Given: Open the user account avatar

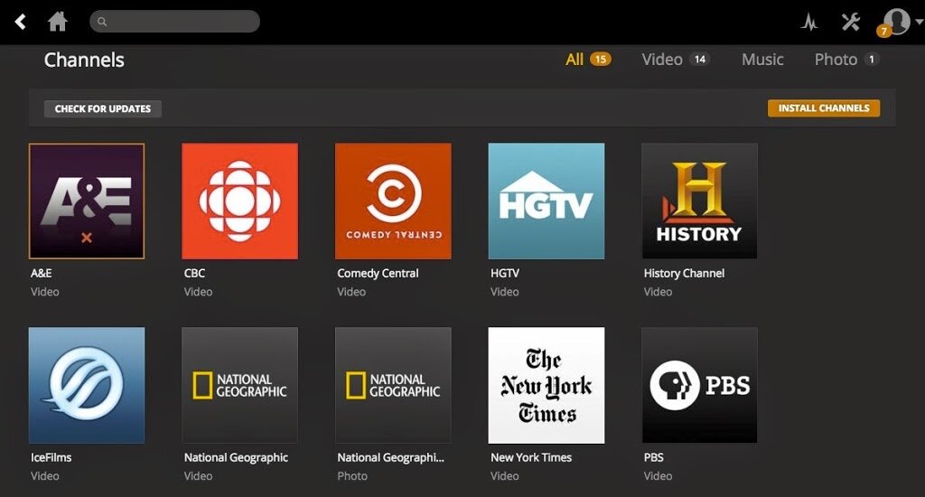Looking at the screenshot, I should tap(897, 21).
